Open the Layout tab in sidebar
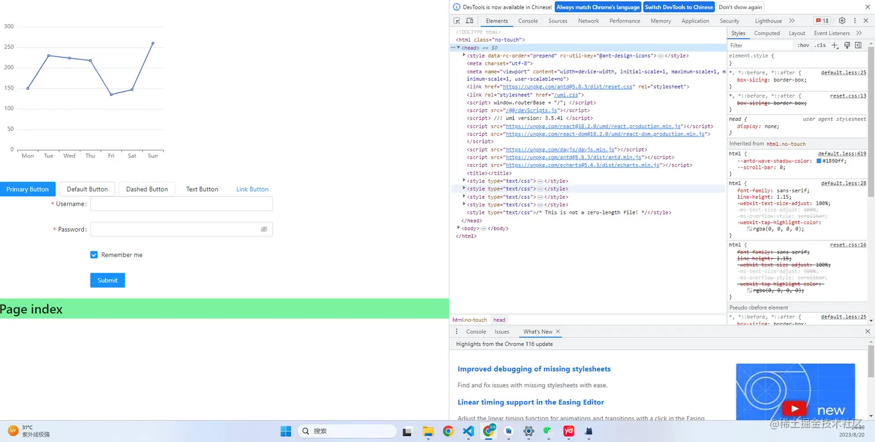The image size is (875, 442). point(797,33)
